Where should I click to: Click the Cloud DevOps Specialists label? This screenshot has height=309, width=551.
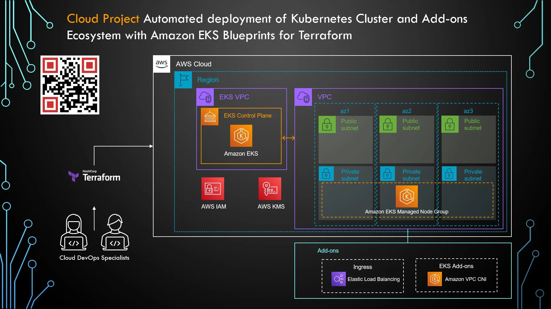(x=94, y=258)
